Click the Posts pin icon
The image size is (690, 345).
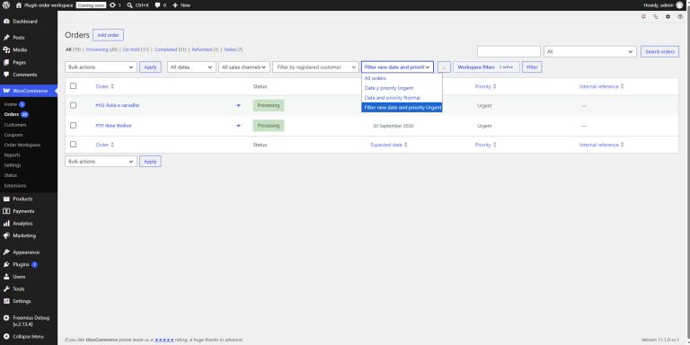point(6,38)
